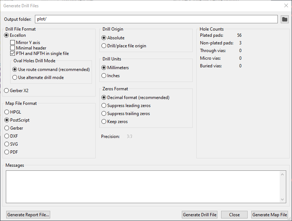Select Drill/place file origin option
Screen dimensions: 292x221
(104, 46)
